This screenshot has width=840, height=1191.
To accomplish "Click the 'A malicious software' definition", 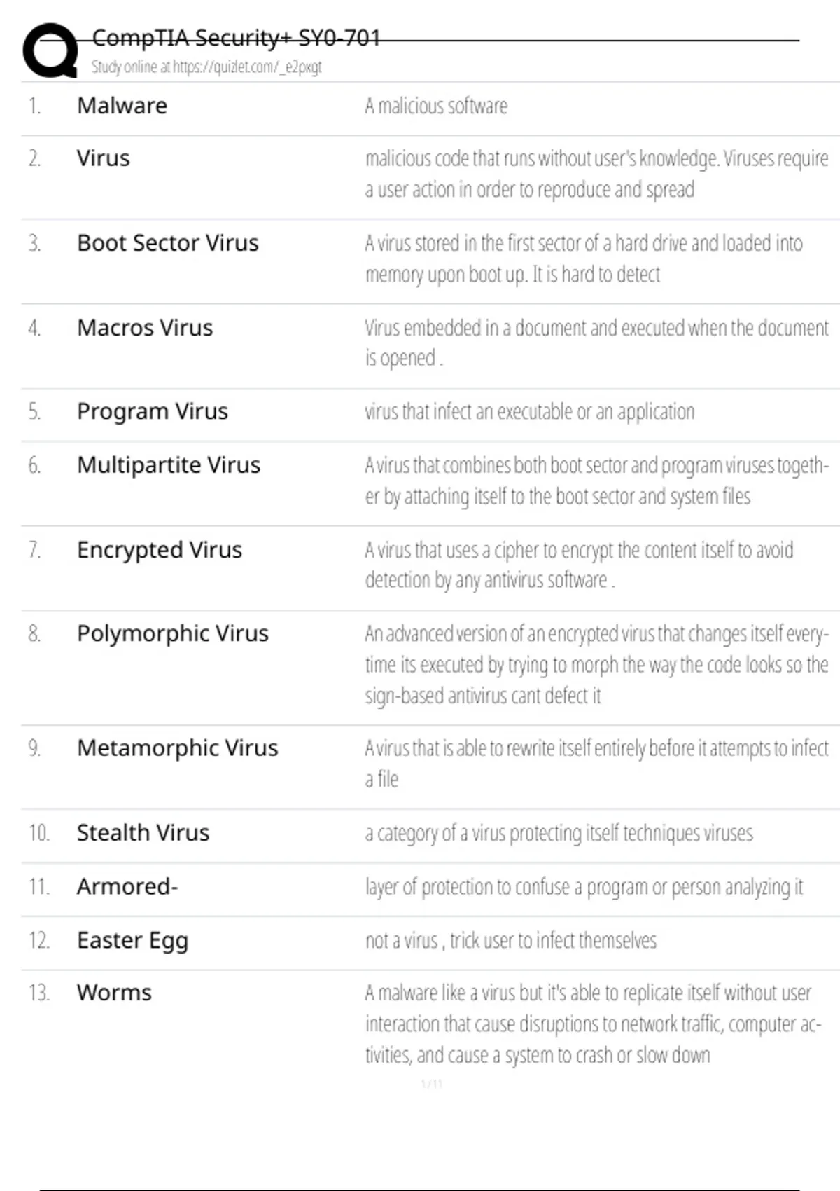I will click(x=436, y=106).
